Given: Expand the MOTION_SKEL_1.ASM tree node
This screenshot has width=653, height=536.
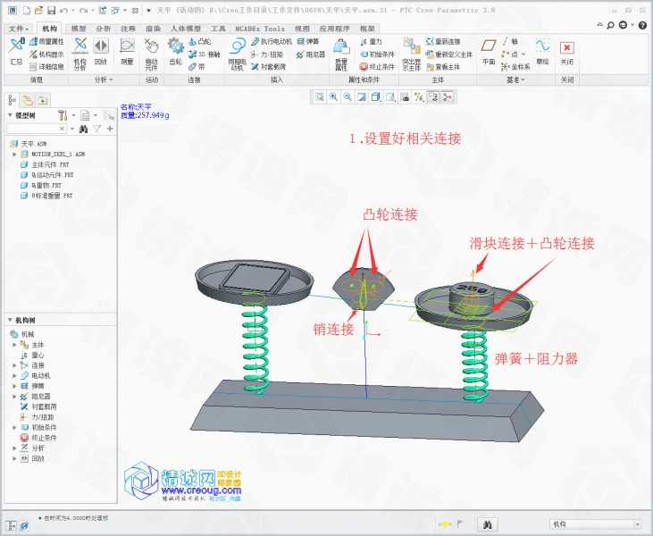Looking at the screenshot, I should [x=14, y=154].
